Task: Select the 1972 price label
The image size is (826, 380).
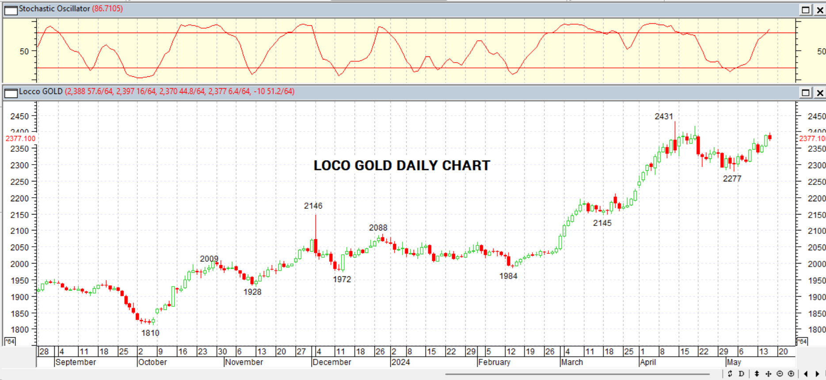Action: pos(342,279)
